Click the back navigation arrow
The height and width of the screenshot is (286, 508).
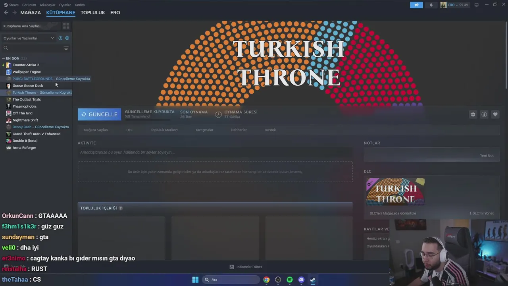(6, 13)
